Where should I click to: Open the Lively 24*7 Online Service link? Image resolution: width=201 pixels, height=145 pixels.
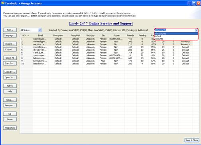(101, 24)
